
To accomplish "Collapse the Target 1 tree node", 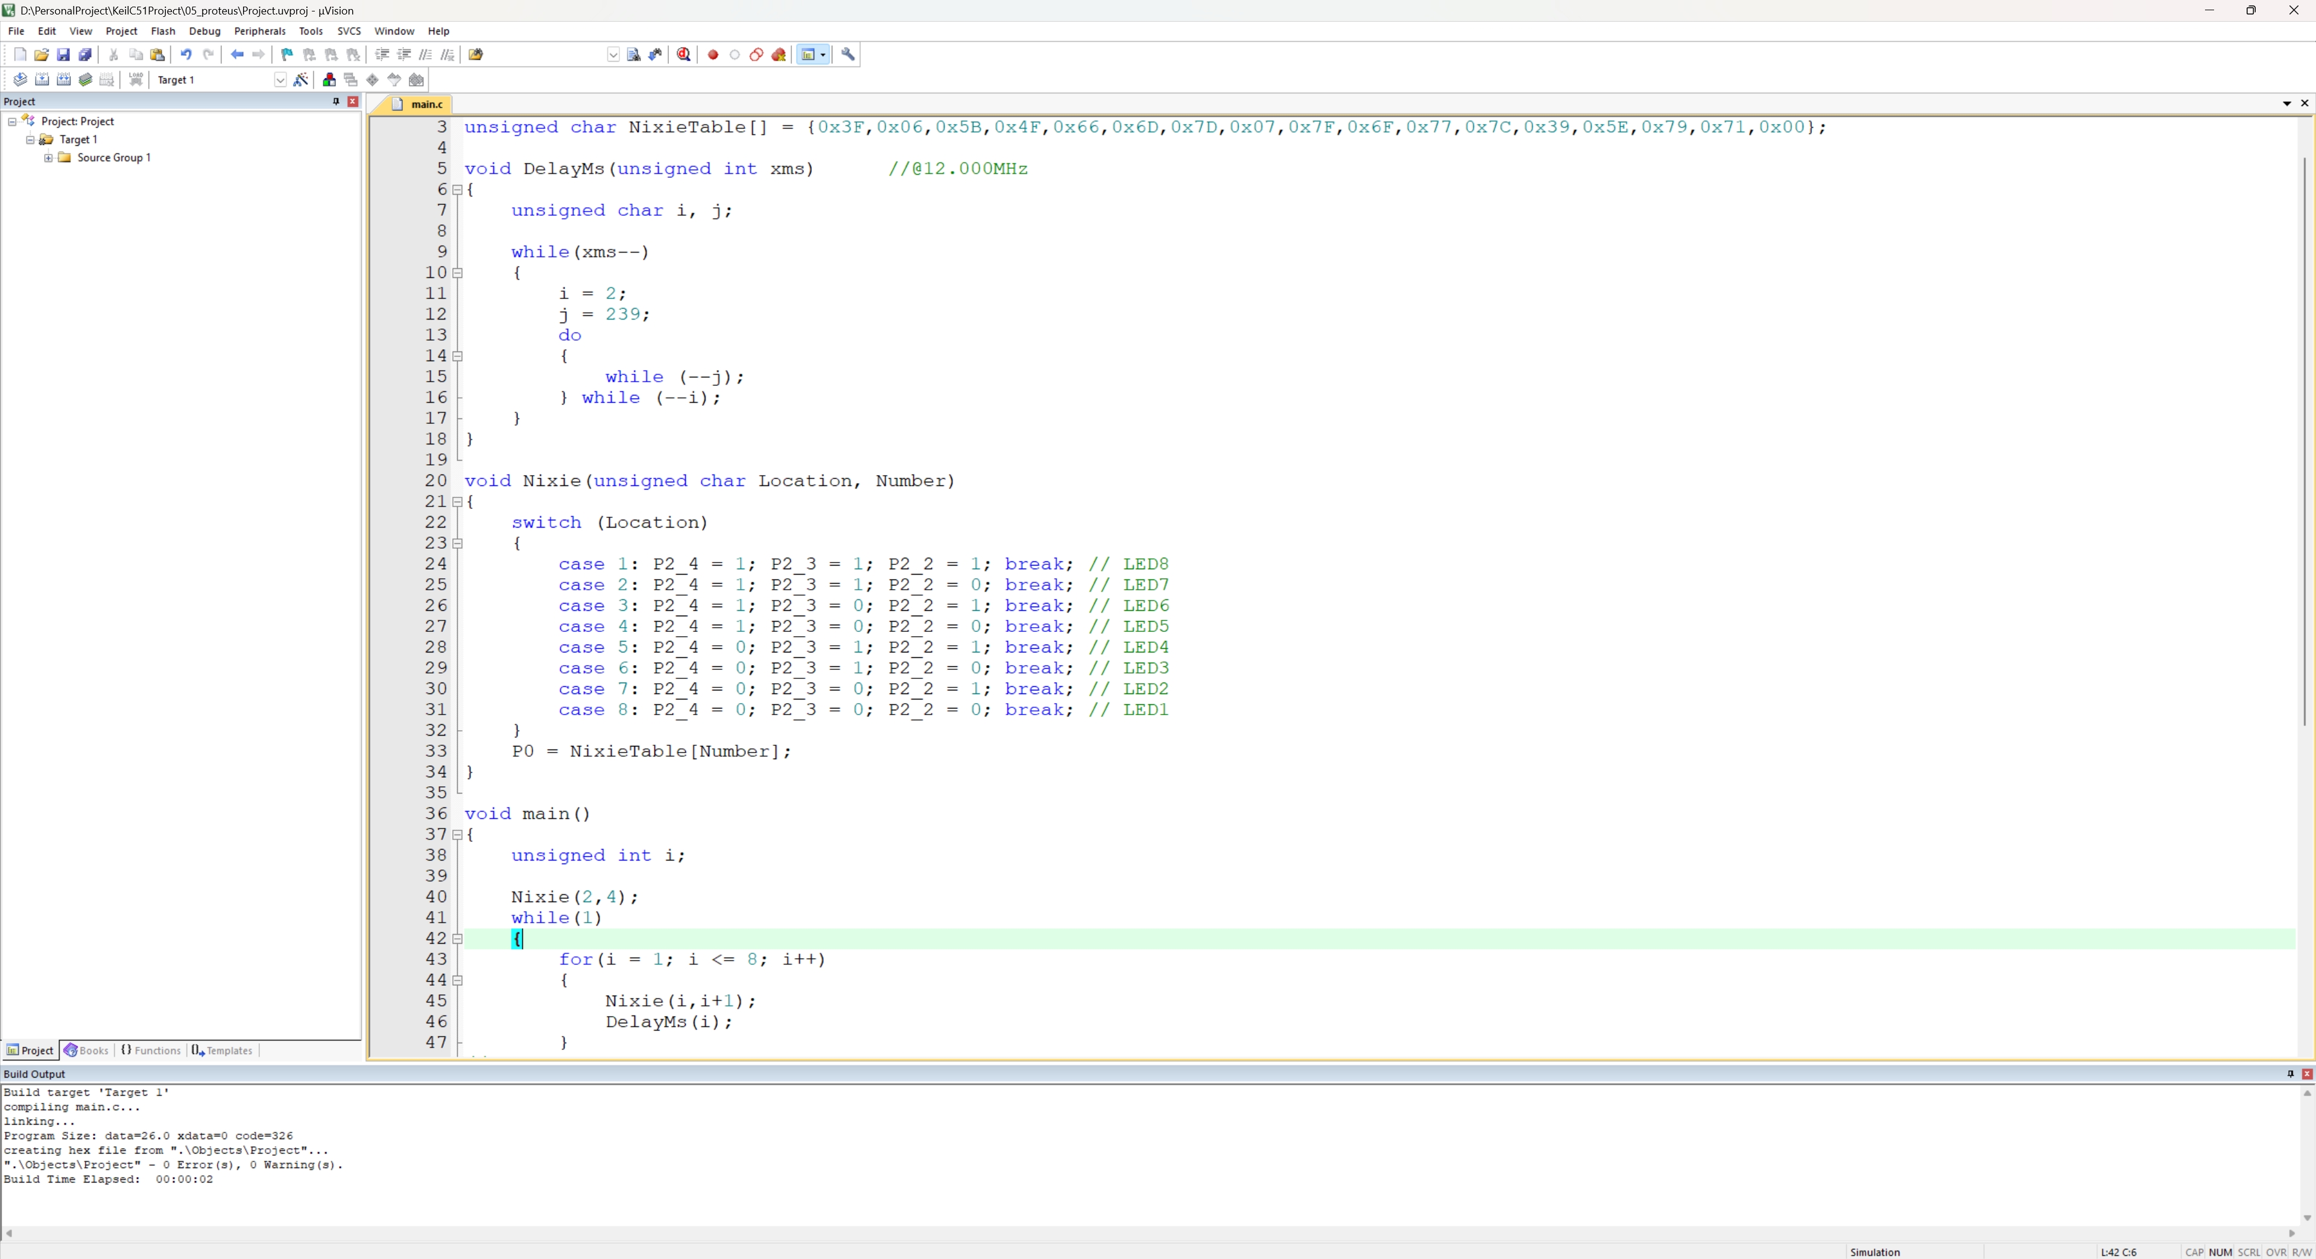I will coord(31,140).
